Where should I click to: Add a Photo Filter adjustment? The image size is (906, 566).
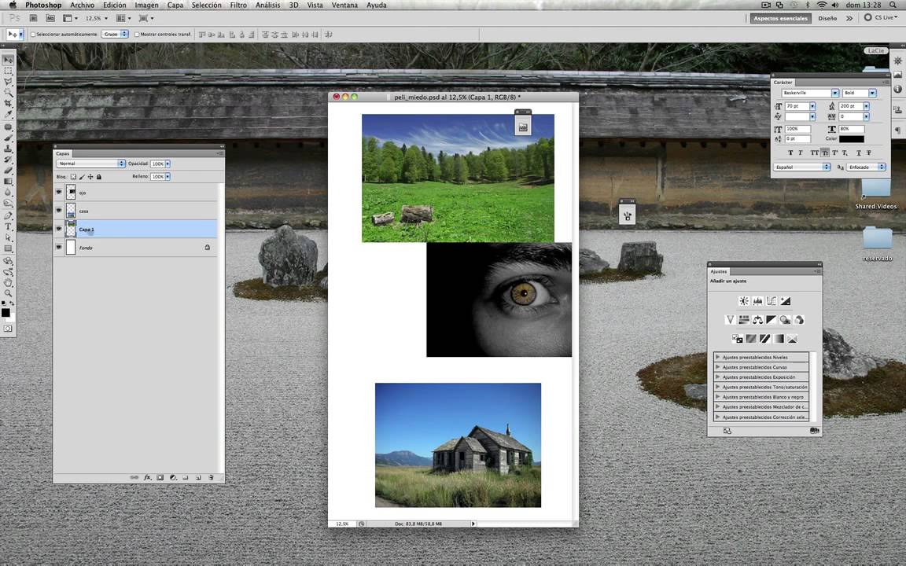(785, 319)
